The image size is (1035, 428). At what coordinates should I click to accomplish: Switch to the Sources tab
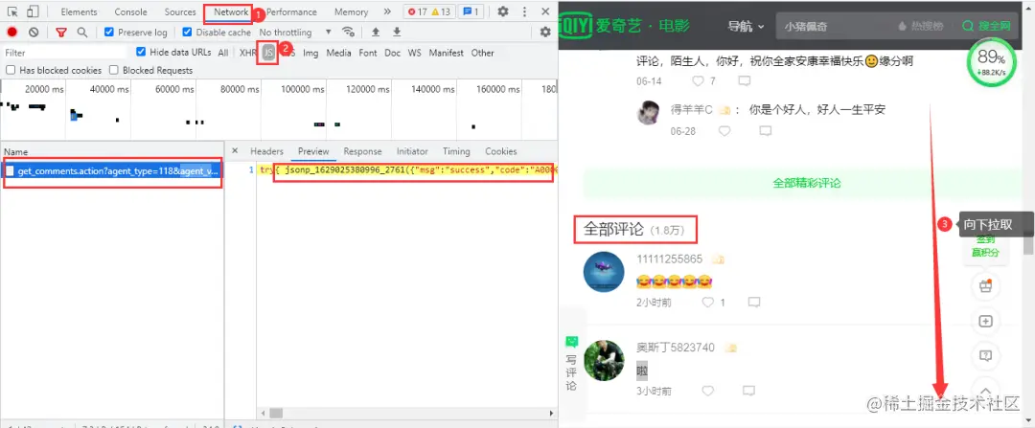tap(180, 11)
